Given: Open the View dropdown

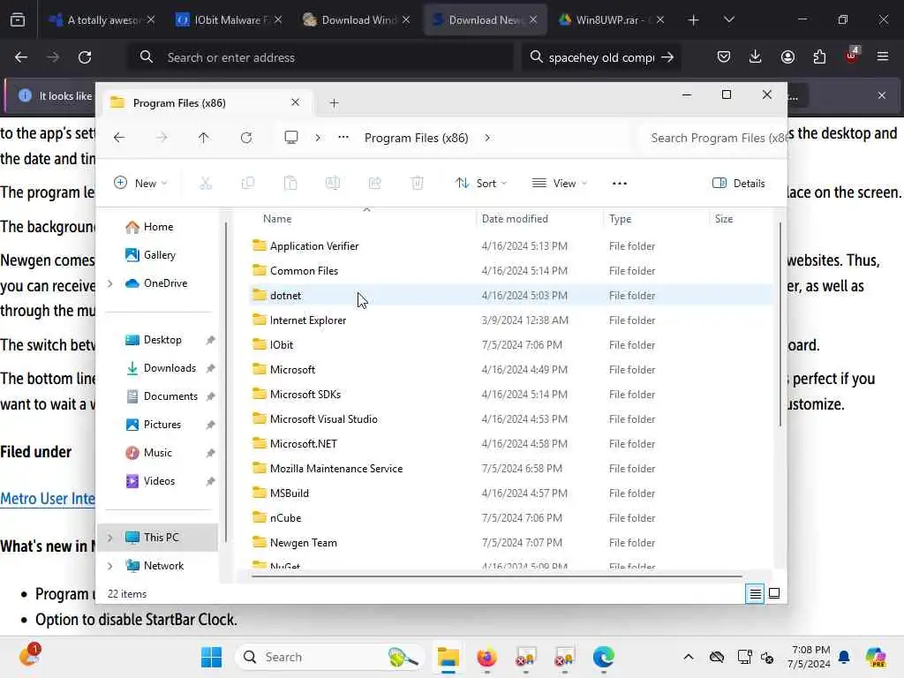Looking at the screenshot, I should [559, 184].
